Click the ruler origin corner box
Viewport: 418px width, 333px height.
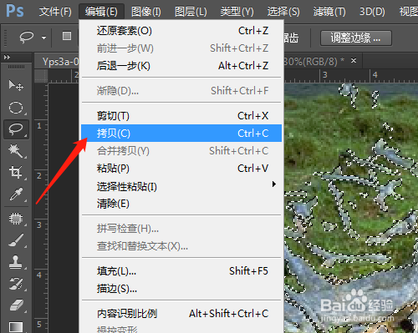[x=41, y=76]
